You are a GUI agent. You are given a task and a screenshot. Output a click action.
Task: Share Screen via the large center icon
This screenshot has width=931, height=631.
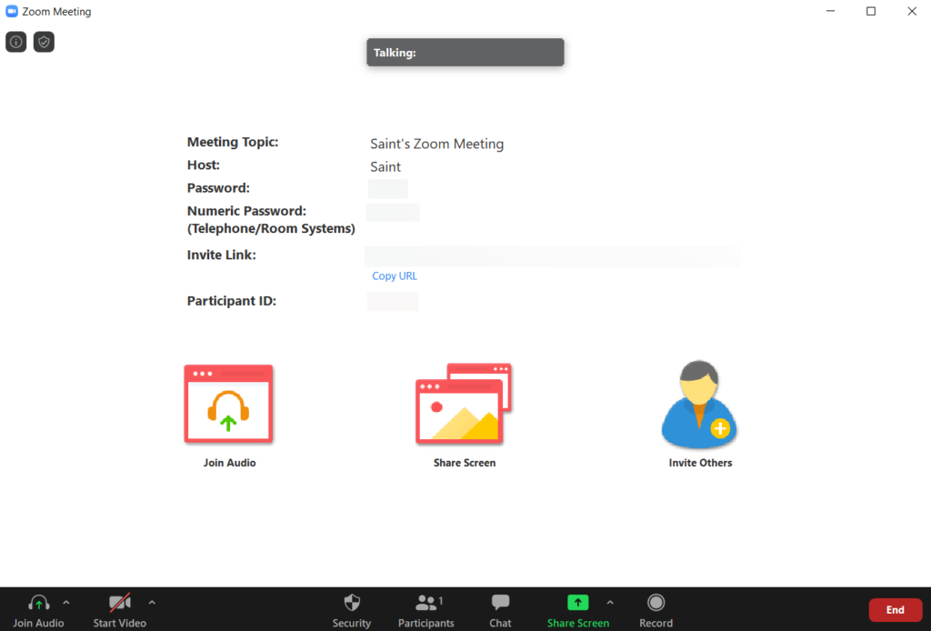tap(464, 404)
